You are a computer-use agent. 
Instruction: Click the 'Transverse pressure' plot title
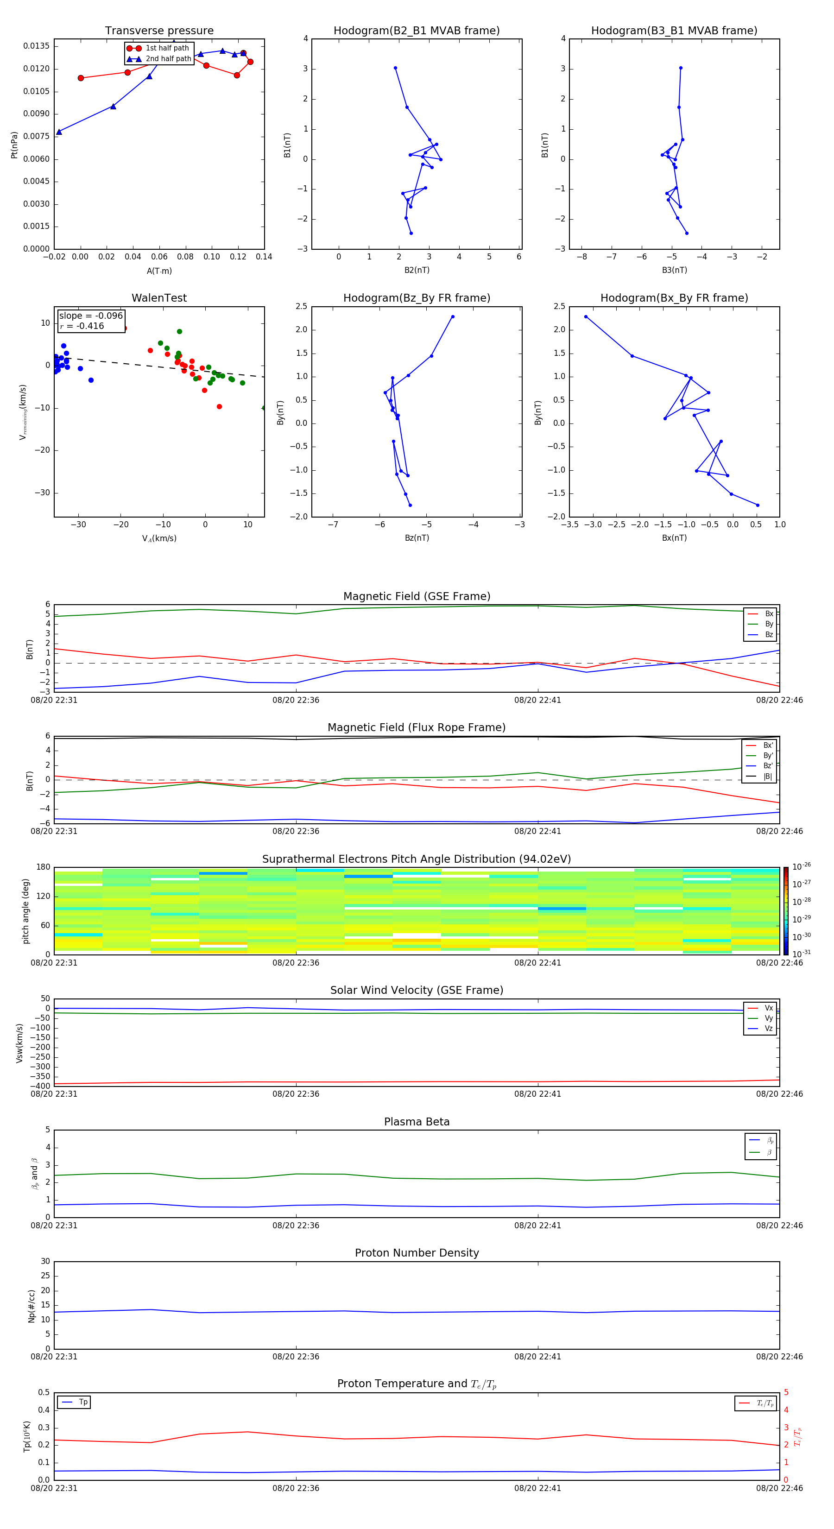159,30
